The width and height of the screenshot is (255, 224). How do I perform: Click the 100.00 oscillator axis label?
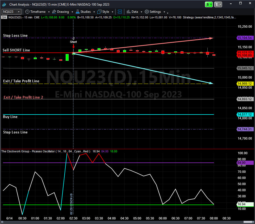click(x=243, y=153)
